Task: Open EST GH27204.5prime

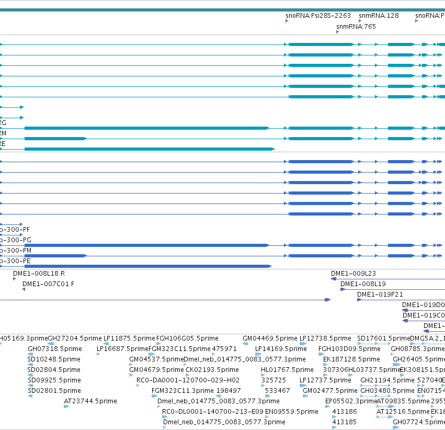Action: coord(75,338)
